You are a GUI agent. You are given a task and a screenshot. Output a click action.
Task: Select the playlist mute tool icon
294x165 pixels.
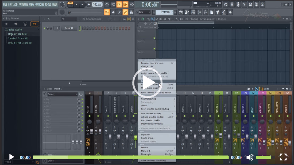tap(161, 19)
